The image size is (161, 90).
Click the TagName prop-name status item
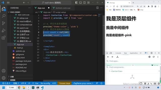coord(83,83)
